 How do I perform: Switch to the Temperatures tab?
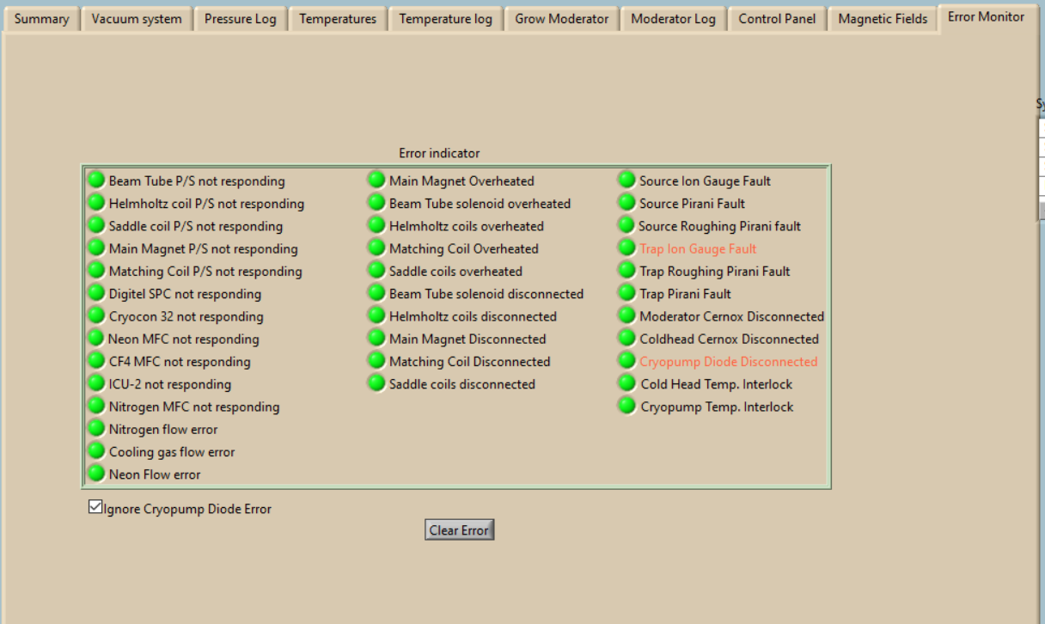[x=338, y=19]
